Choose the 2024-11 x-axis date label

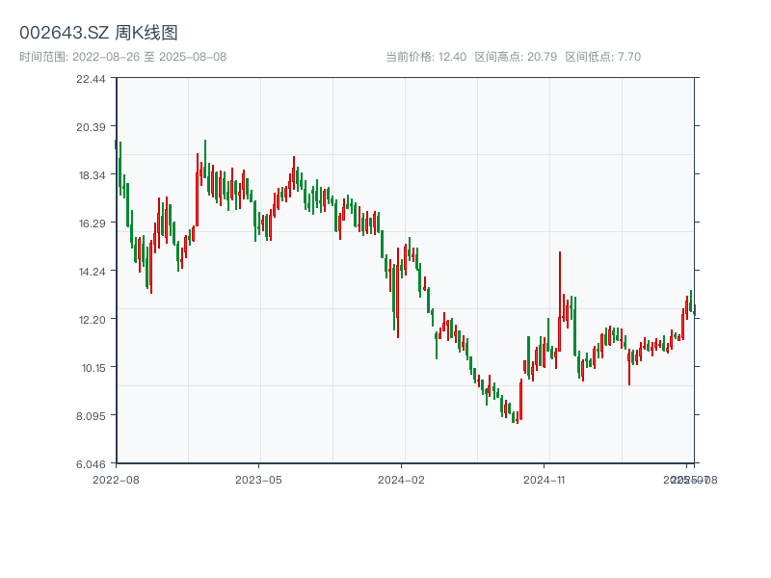[x=544, y=479]
